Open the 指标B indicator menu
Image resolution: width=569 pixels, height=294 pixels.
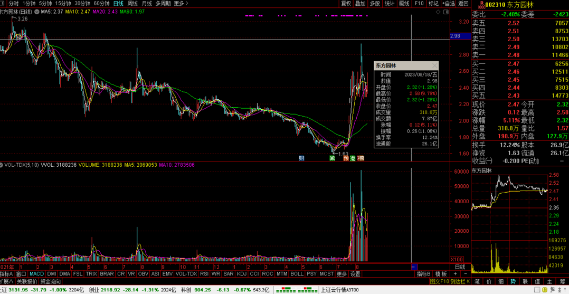click(x=423, y=274)
